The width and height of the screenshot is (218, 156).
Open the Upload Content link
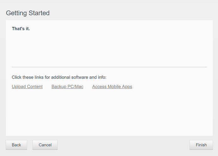click(x=27, y=87)
